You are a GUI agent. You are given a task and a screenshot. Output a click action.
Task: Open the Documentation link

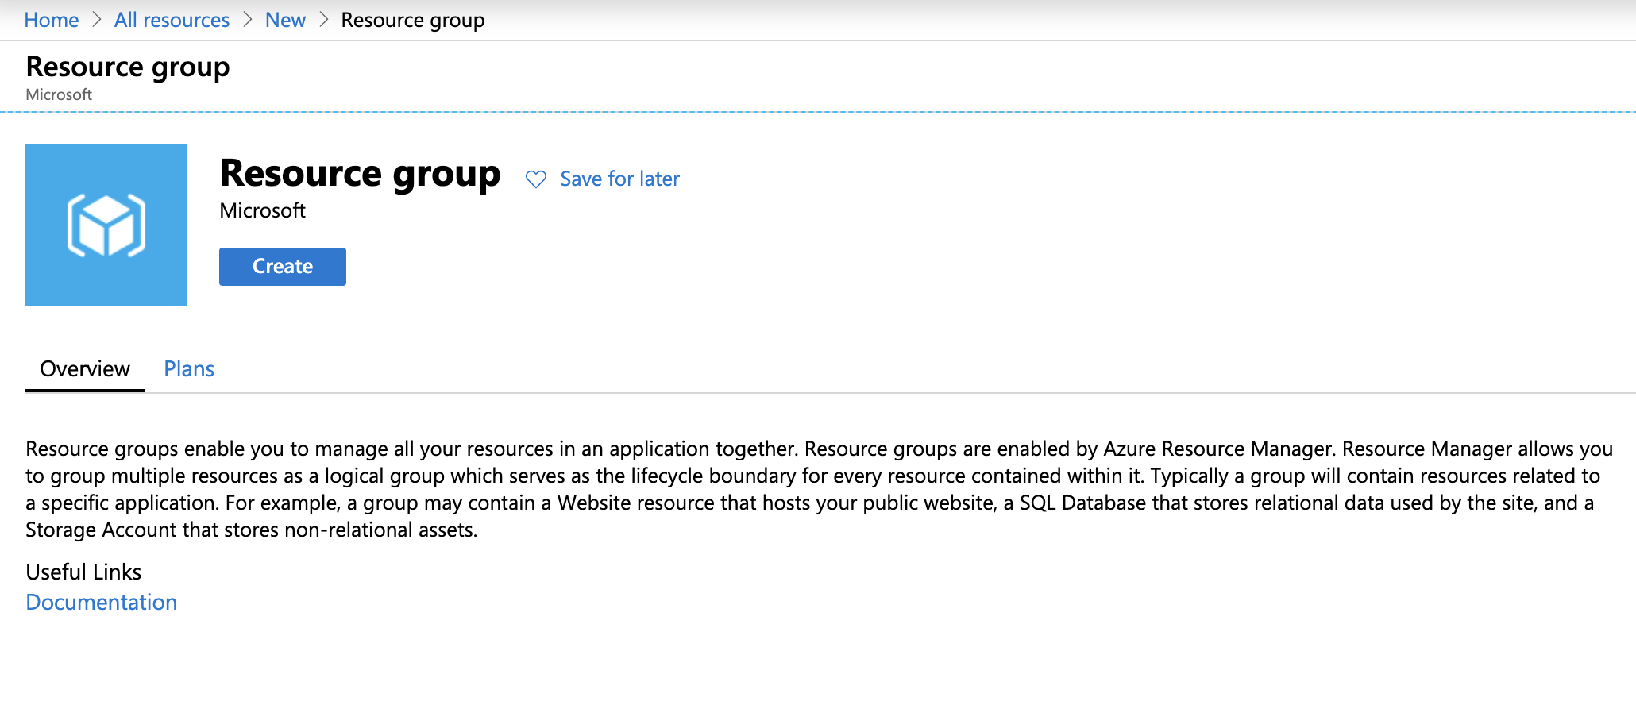point(102,602)
